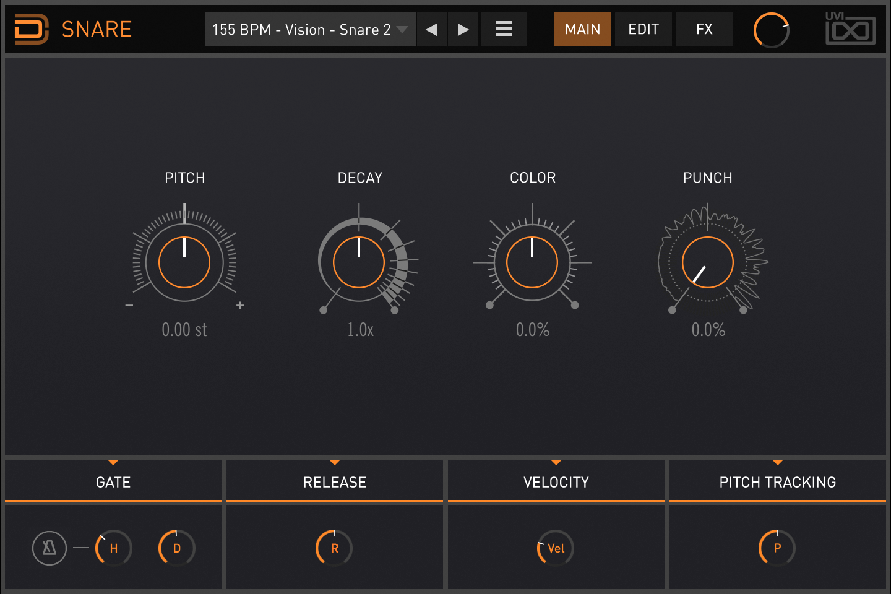Collapse the GATE section header
The image size is (891, 594).
(113, 481)
